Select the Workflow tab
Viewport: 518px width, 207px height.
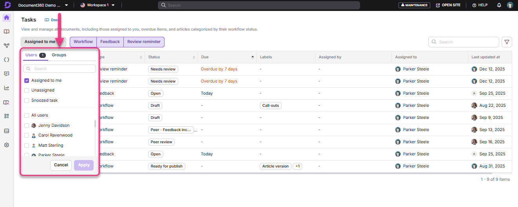pyautogui.click(x=83, y=42)
